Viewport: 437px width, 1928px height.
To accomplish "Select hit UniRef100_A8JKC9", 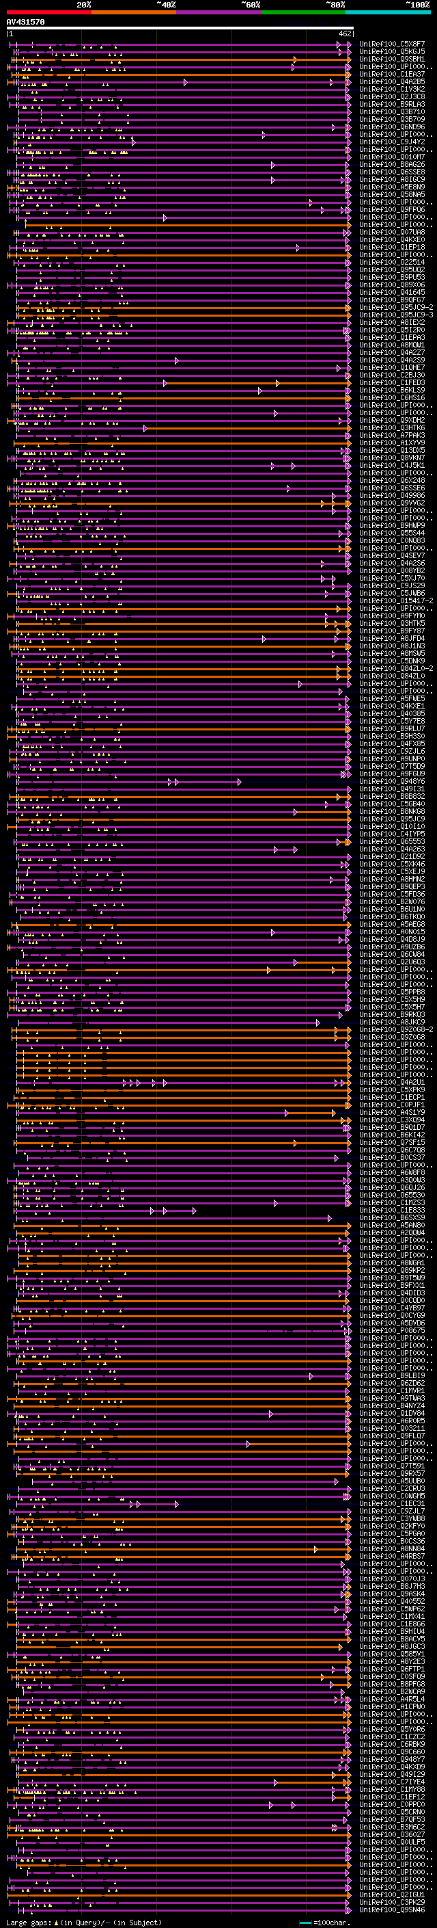I will (392, 1022).
